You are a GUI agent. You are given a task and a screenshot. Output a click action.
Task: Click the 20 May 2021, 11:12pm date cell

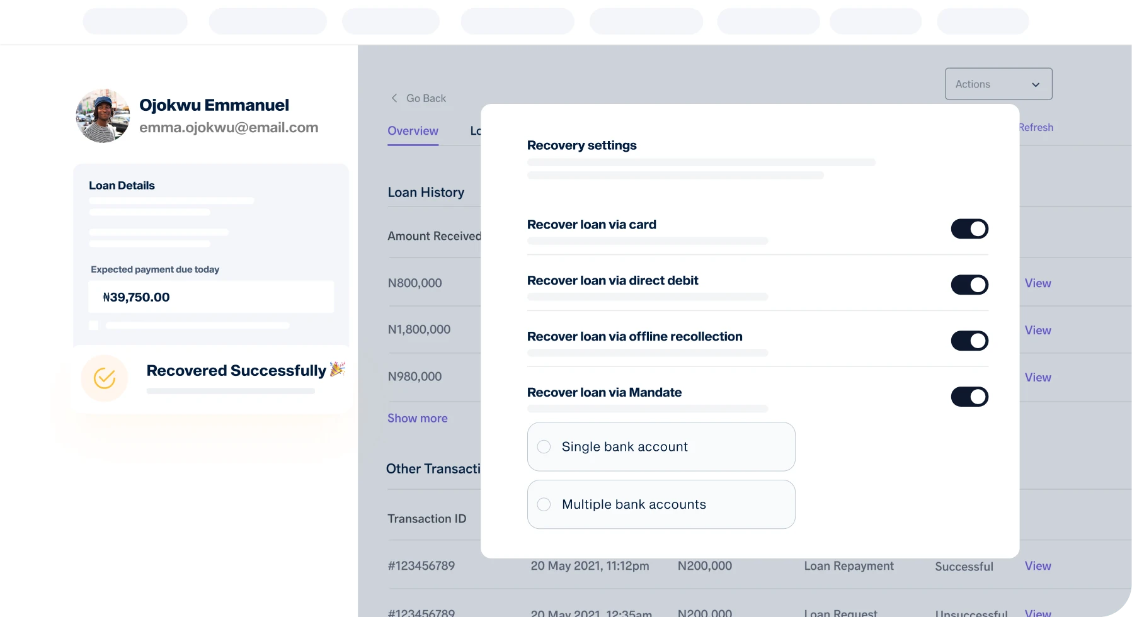(x=590, y=566)
